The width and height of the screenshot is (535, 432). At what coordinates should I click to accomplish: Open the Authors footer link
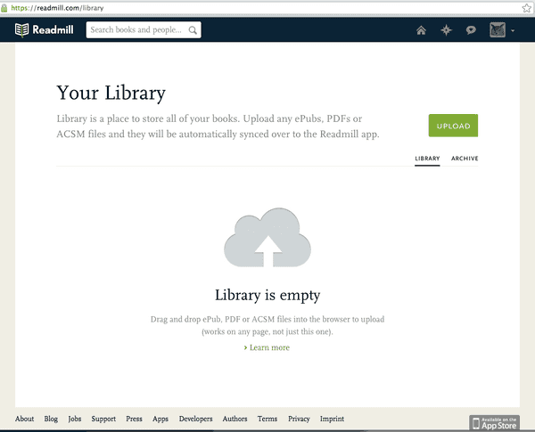[x=235, y=419]
